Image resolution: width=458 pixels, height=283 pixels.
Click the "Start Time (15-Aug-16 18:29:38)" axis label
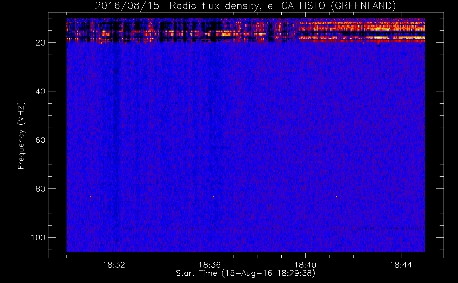coord(245,273)
